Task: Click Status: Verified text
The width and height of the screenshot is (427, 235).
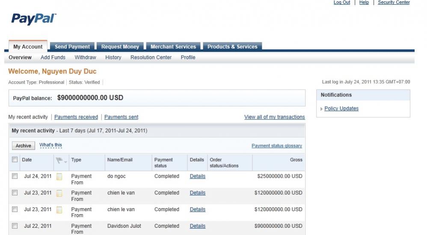Action: 84,82
